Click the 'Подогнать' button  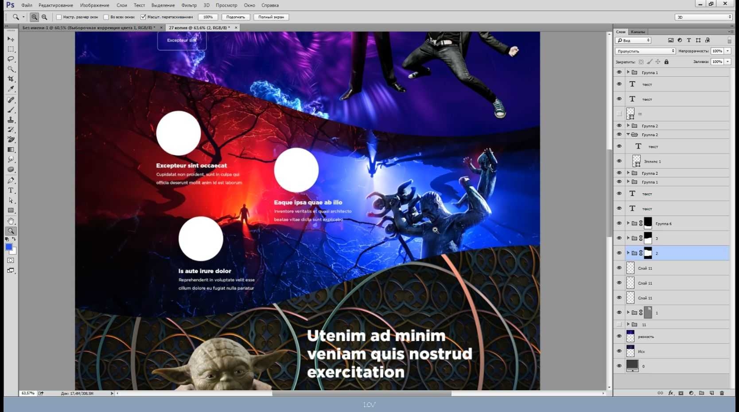click(236, 17)
